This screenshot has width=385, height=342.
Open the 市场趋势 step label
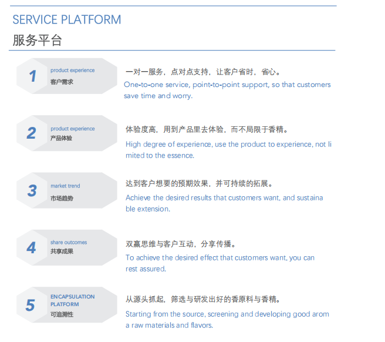pyautogui.click(x=62, y=199)
